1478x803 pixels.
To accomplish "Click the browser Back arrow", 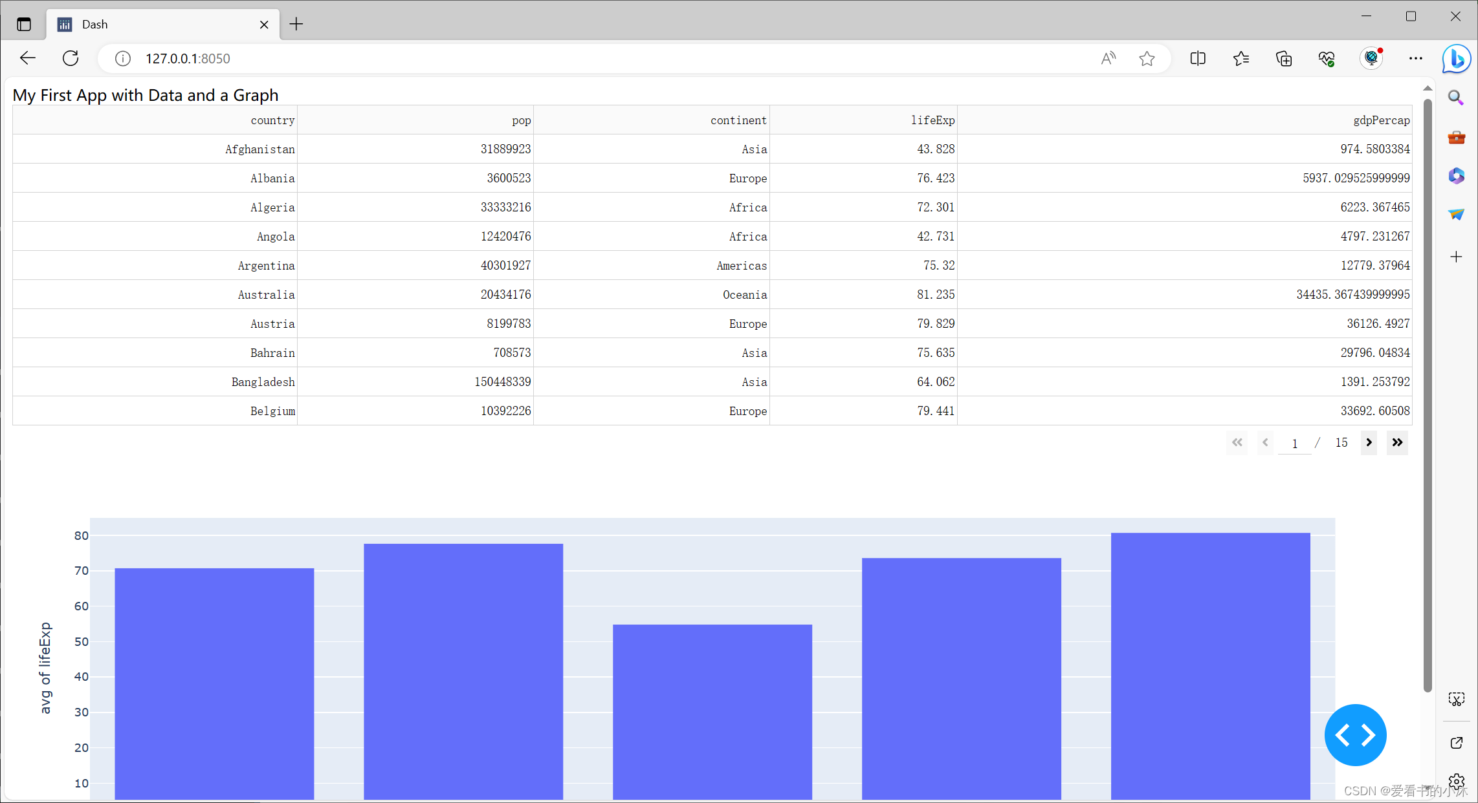I will pyautogui.click(x=28, y=58).
